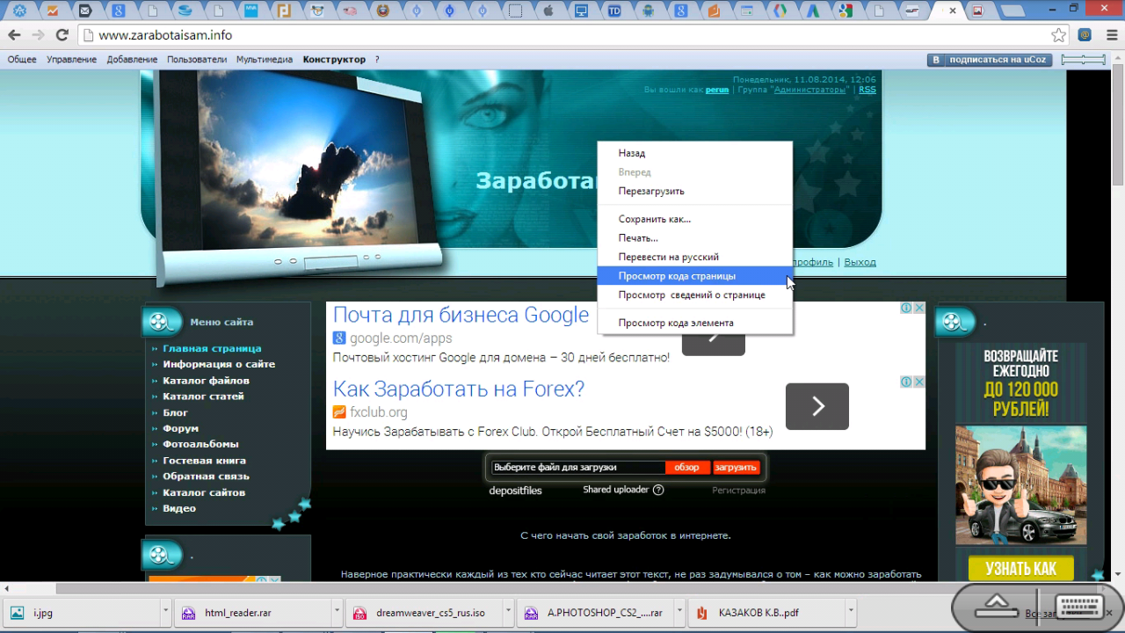Close the active browser tab
Viewport: 1125px width, 633px height.
(x=953, y=11)
